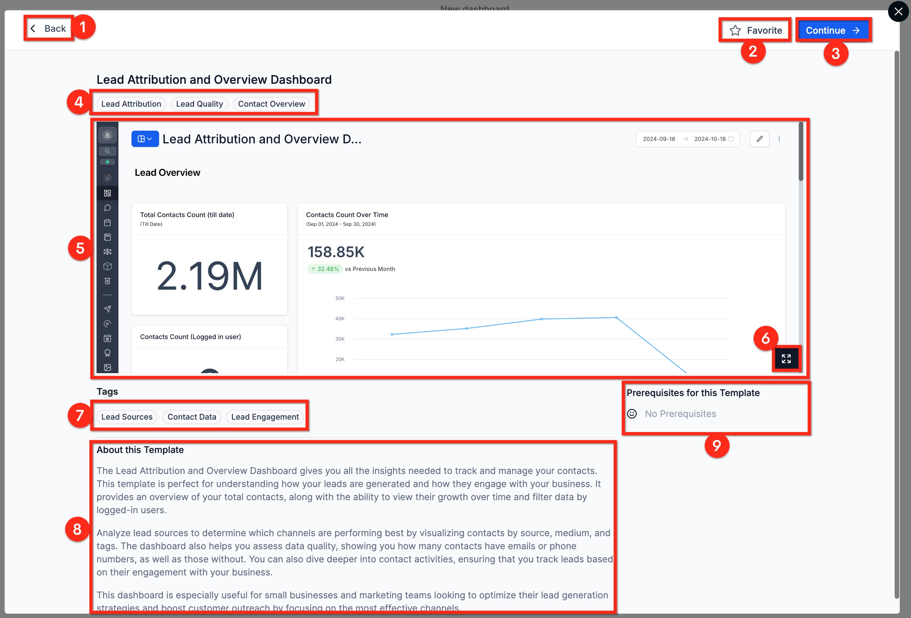Open the three-dot options menu in preview

[779, 139]
